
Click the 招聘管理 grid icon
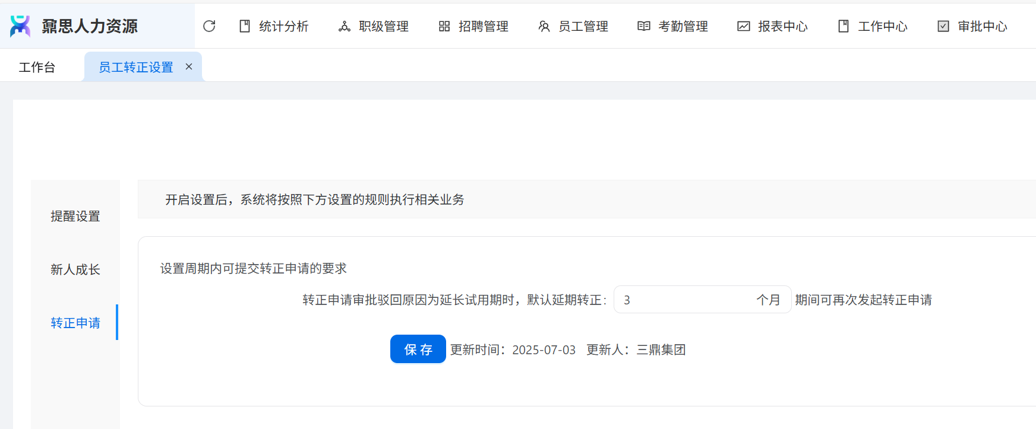point(444,26)
